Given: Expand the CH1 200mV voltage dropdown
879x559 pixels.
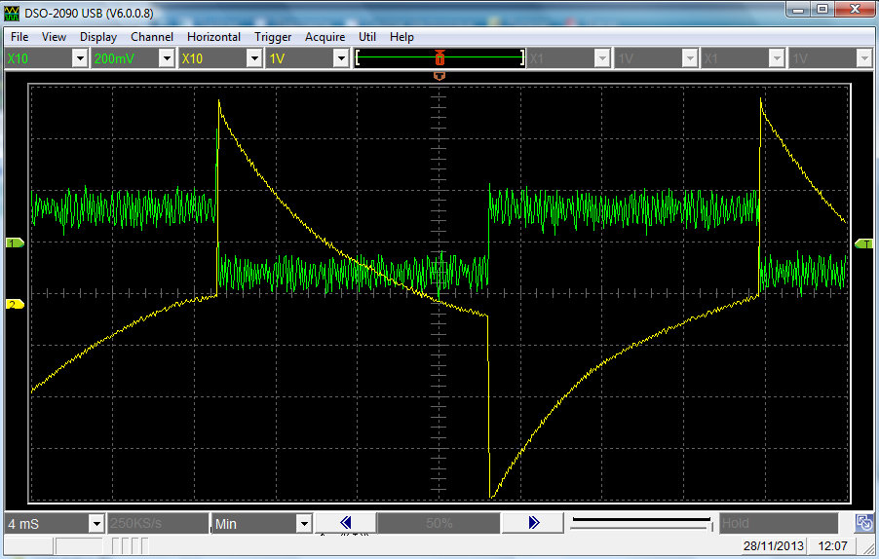Looking at the screenshot, I should click(167, 58).
